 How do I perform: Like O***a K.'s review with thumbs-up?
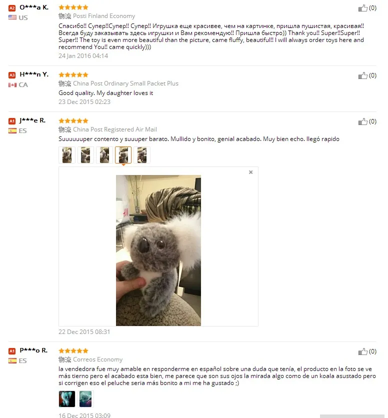point(362,8)
